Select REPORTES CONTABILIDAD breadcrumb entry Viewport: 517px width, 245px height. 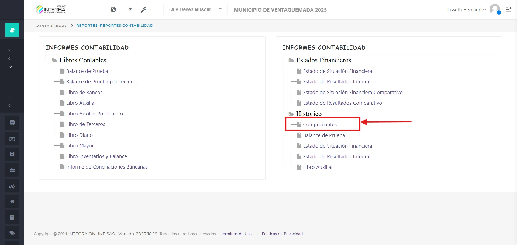coord(126,25)
